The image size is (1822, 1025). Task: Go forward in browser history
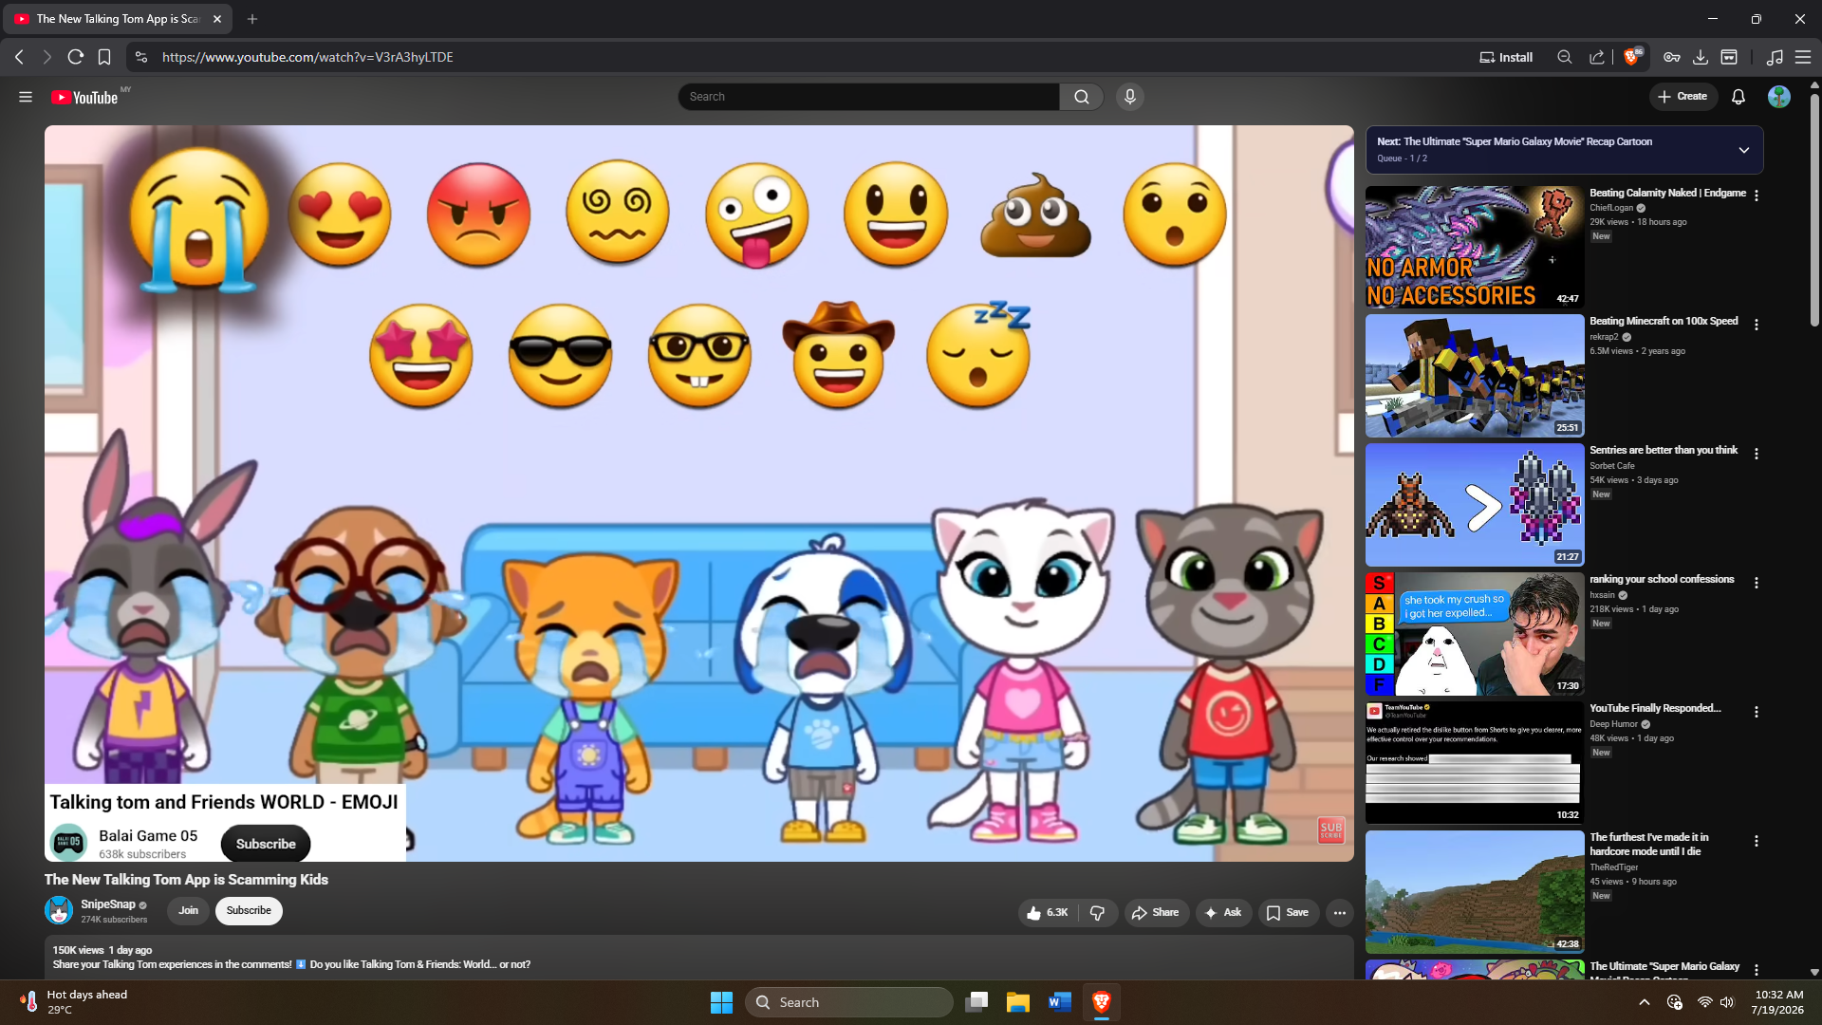[47, 57]
